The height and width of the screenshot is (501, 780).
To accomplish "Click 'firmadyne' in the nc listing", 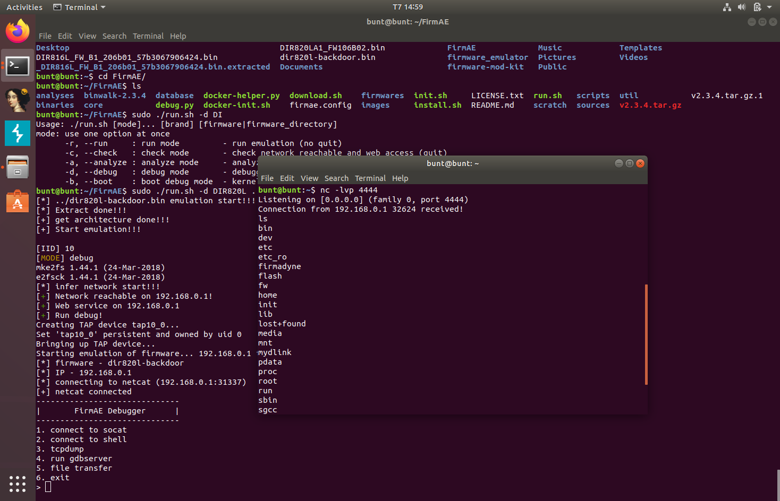I will click(x=279, y=266).
